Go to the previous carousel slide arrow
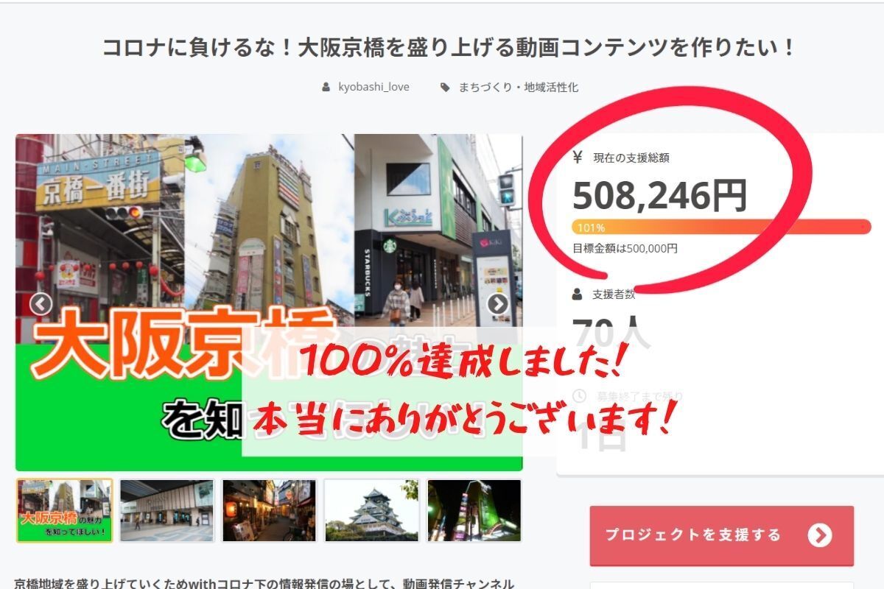The width and height of the screenshot is (884, 589). 41,303
